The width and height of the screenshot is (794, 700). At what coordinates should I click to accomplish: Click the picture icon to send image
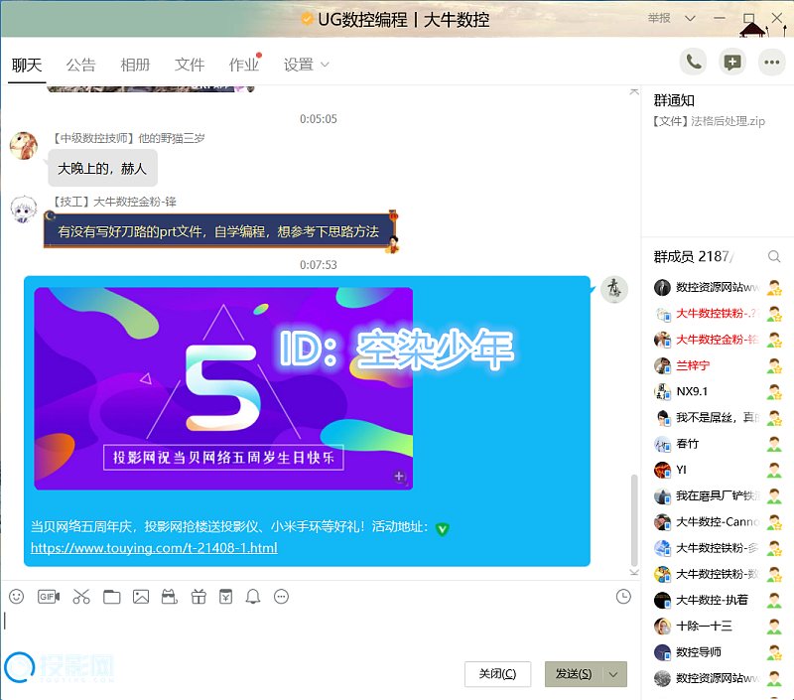141,597
